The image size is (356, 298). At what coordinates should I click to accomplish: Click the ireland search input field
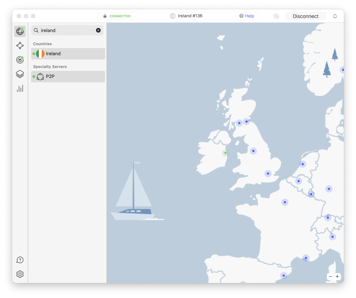(67, 30)
